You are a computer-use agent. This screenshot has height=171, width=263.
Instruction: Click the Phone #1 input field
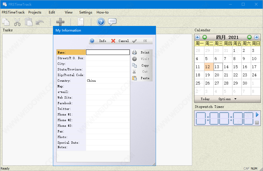[108, 114]
